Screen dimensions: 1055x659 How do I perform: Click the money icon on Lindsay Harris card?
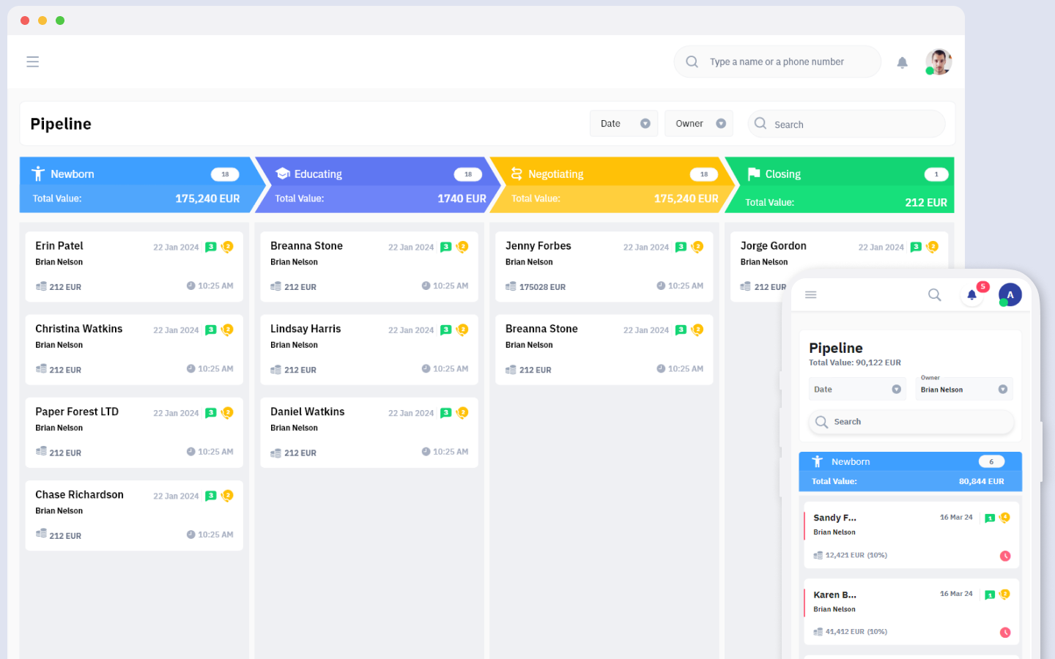click(275, 369)
